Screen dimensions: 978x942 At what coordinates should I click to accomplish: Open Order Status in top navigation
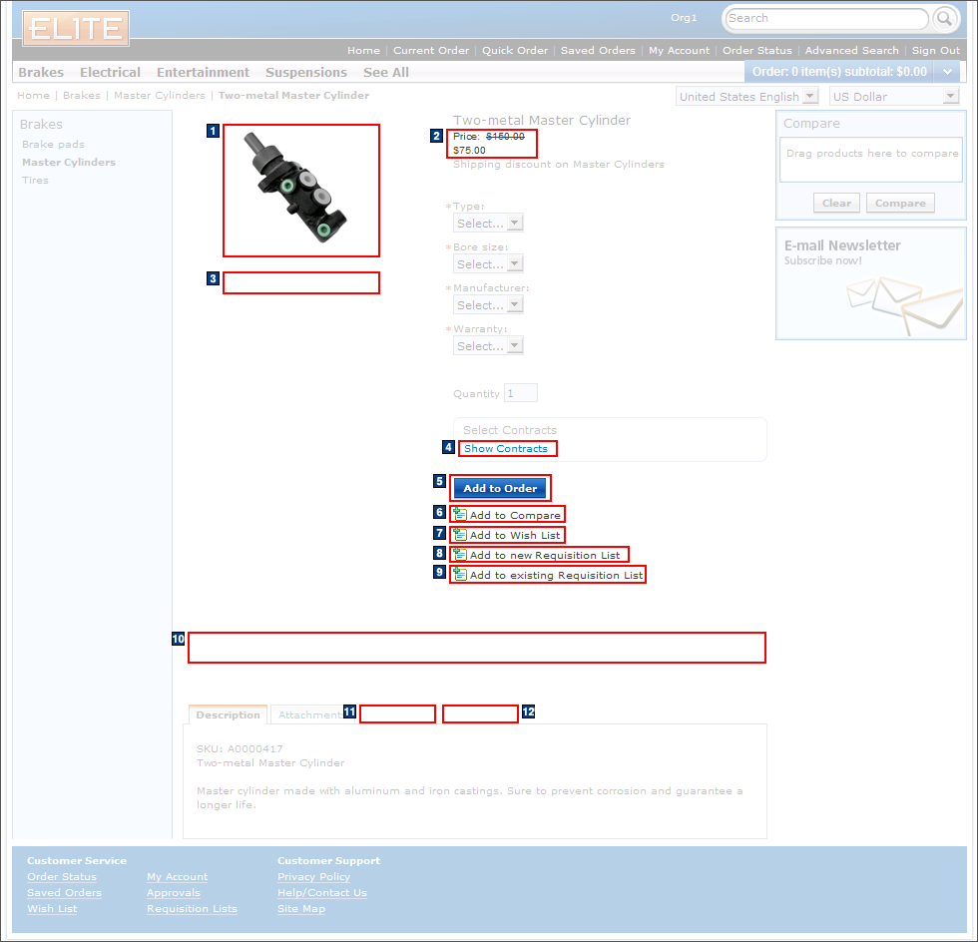[x=757, y=50]
